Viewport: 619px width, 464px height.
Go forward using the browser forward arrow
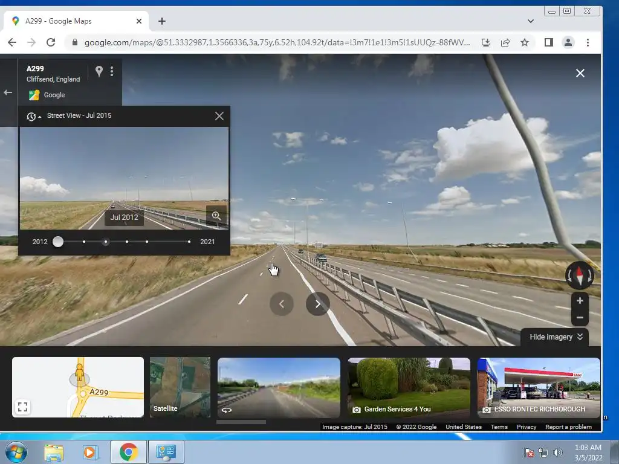31,42
